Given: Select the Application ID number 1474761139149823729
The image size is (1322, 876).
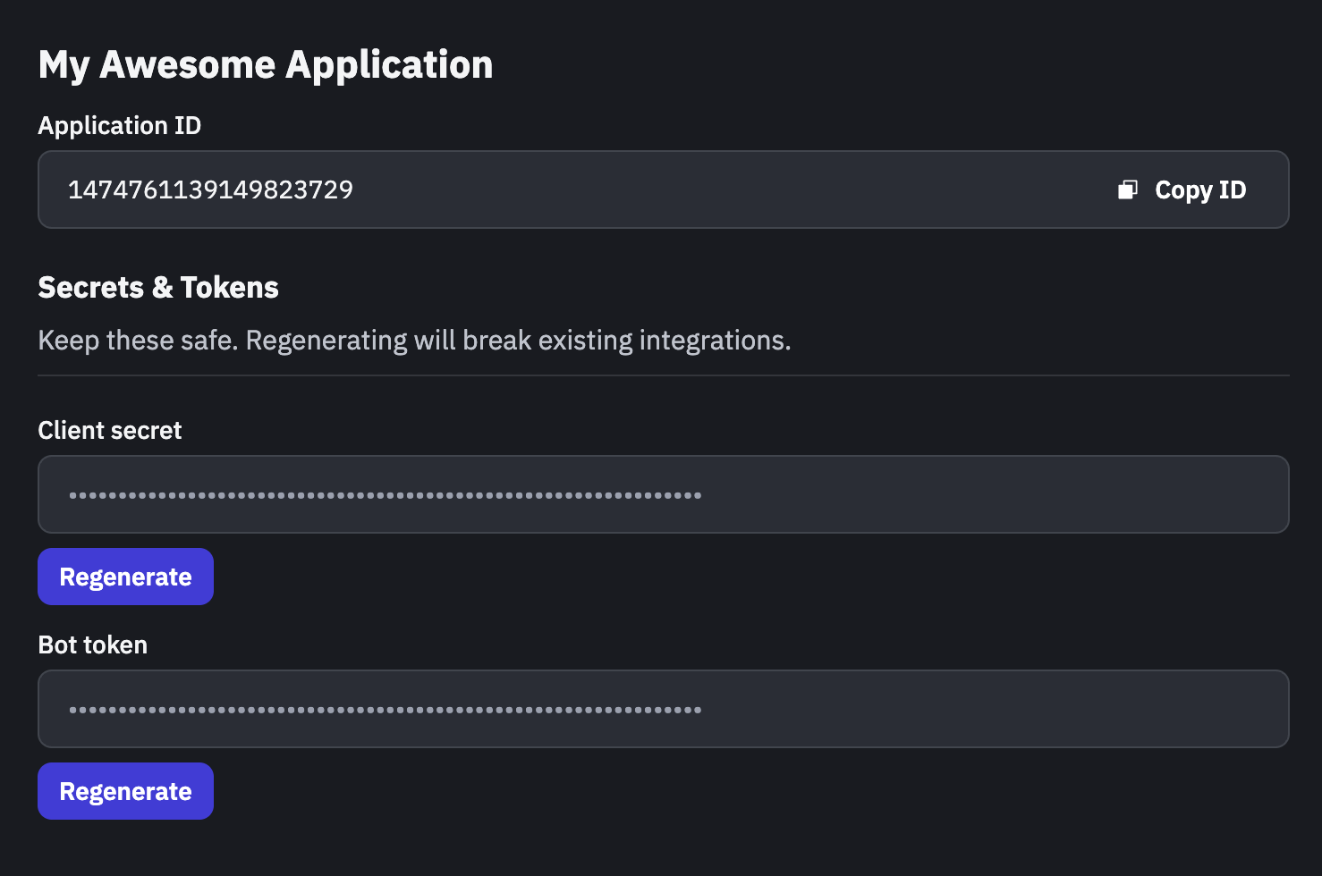Looking at the screenshot, I should tap(210, 190).
